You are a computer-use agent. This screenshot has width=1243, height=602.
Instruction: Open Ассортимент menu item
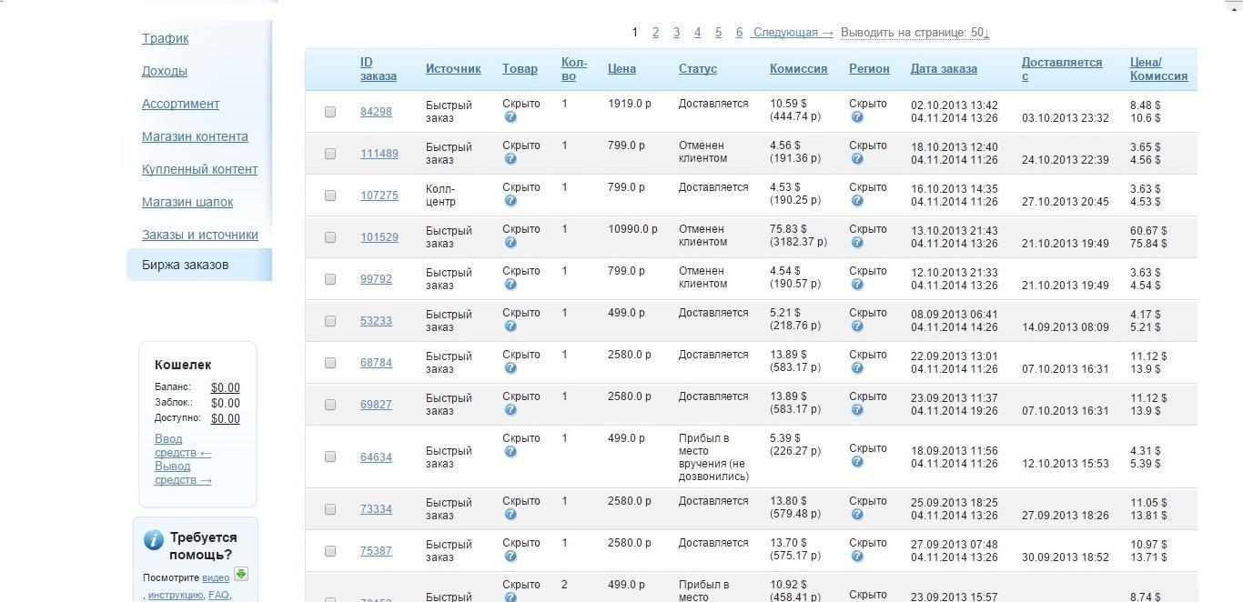pyautogui.click(x=180, y=104)
